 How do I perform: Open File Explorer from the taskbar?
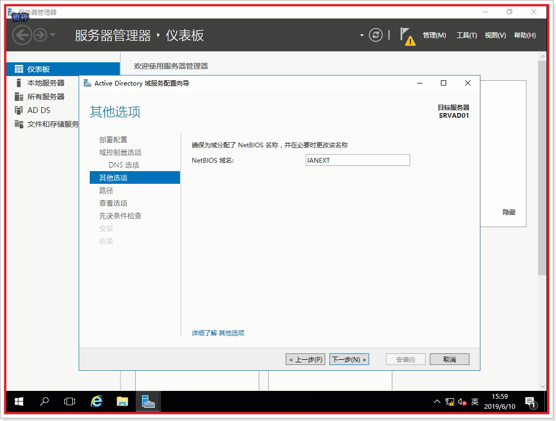(122, 401)
